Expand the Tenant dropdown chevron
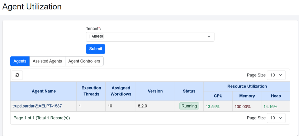 (209, 36)
